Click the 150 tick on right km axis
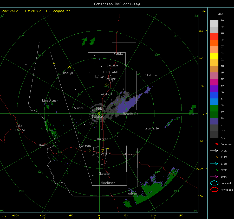Viewport: 234px width, 219px height. click(201, 31)
